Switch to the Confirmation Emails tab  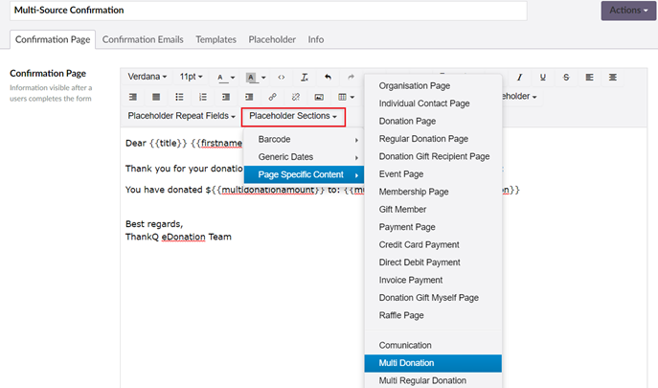[143, 39]
